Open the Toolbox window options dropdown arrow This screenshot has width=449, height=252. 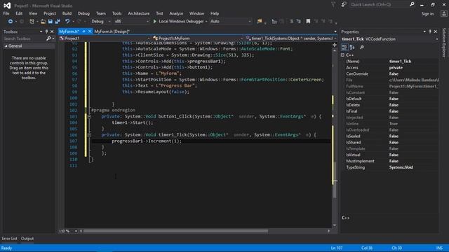(41, 31)
